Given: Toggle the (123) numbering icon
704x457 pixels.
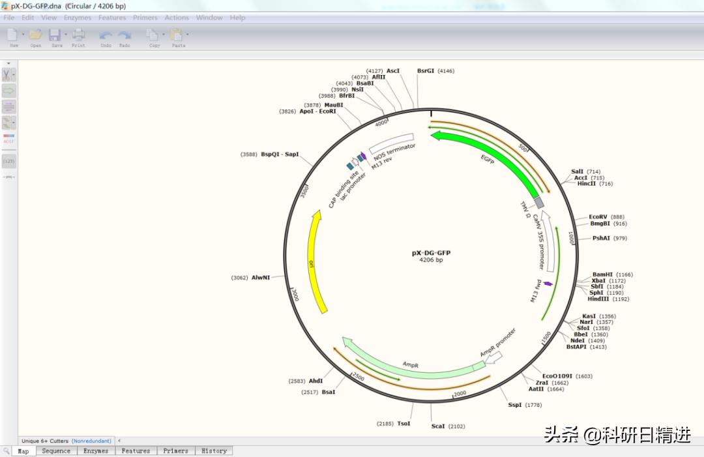Looking at the screenshot, I should pos(8,160).
